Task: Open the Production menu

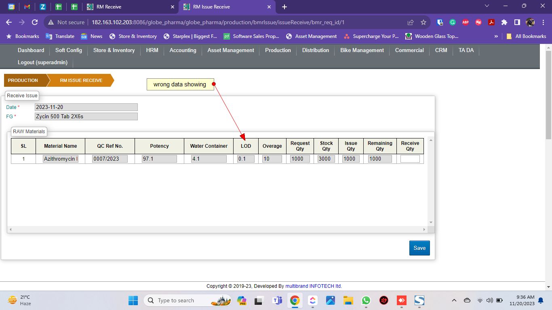Action: (x=278, y=50)
